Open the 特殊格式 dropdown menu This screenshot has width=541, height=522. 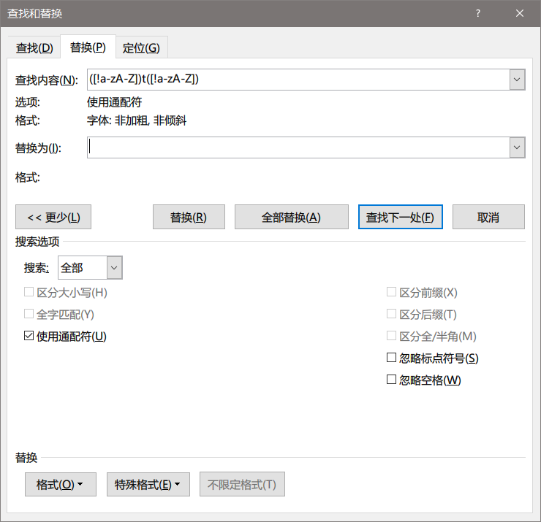[x=148, y=484]
